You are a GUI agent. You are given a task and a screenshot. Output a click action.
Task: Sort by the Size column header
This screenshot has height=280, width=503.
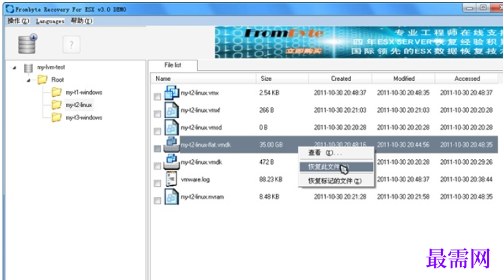pyautogui.click(x=282, y=78)
